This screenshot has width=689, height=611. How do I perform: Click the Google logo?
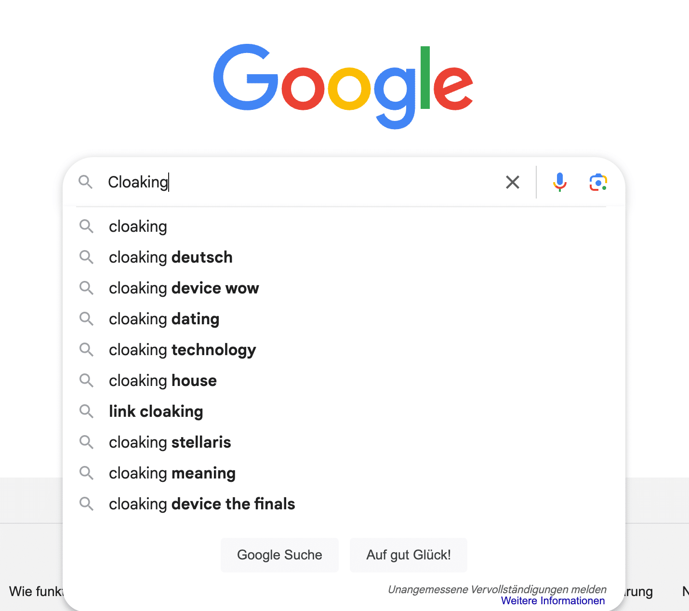click(343, 86)
